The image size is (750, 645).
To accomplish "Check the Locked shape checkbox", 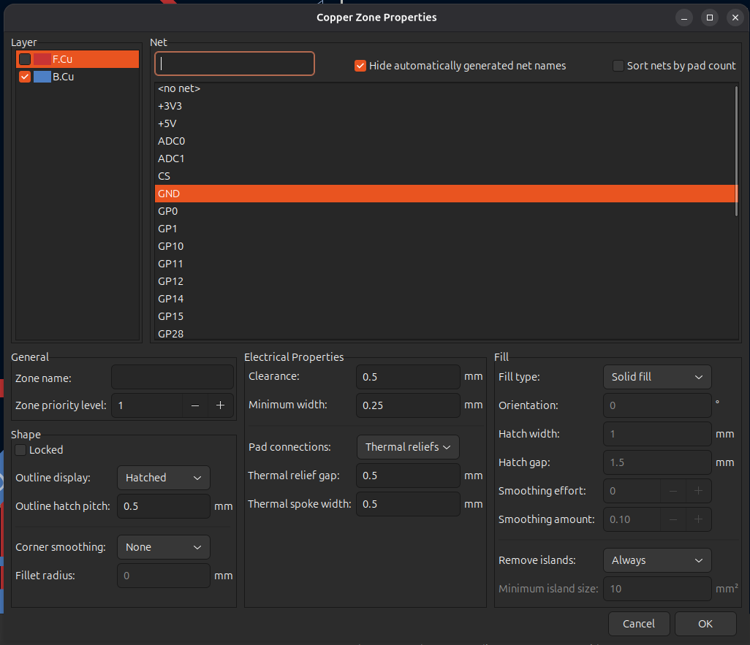I will [20, 450].
